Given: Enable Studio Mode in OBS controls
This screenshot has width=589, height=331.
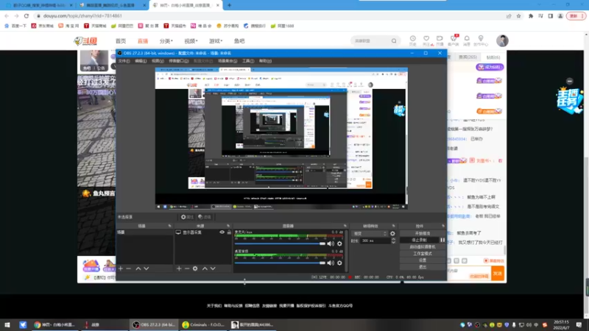Looking at the screenshot, I should [x=422, y=254].
